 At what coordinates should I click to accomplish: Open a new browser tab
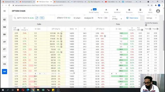[140, 2]
